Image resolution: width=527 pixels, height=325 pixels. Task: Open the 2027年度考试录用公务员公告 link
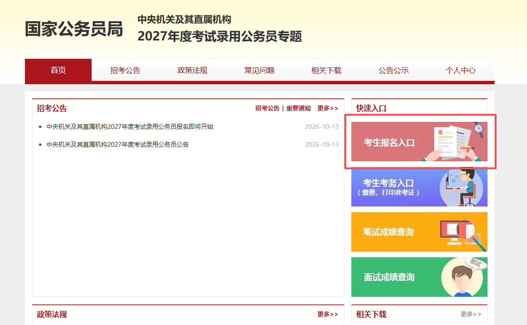pos(117,144)
